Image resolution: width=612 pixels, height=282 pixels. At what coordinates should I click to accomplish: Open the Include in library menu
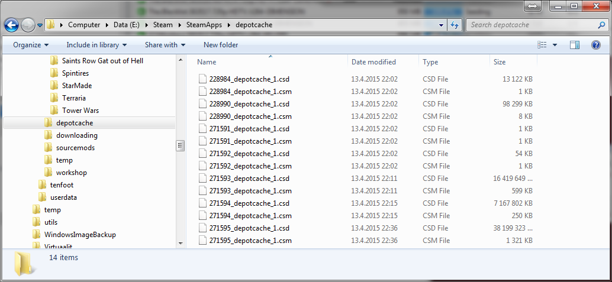click(x=97, y=45)
